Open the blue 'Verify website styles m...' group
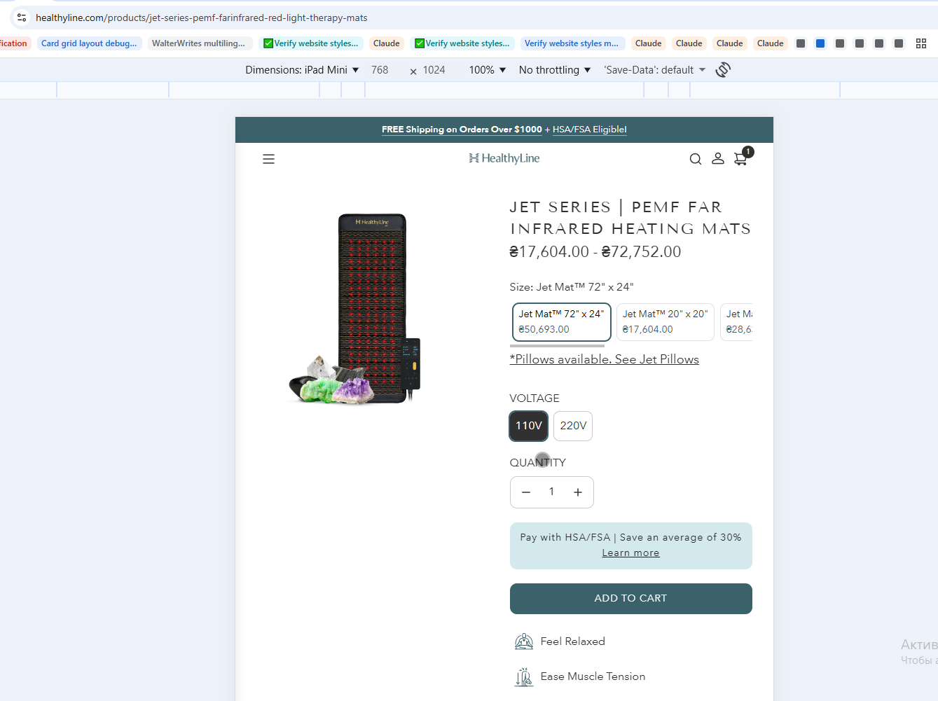The width and height of the screenshot is (938, 701). (x=572, y=43)
